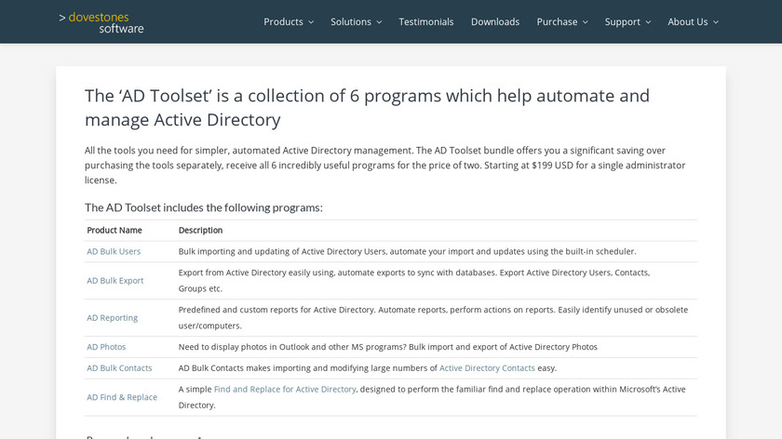The height and width of the screenshot is (439, 782).
Task: Go to the Testimonials page
Action: pos(426,22)
